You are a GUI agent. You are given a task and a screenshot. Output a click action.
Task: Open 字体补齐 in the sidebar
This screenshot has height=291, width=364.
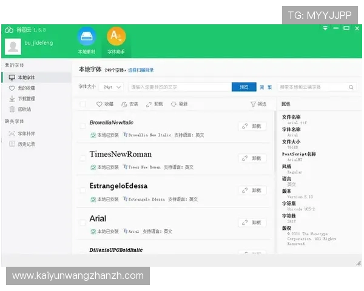pyautogui.click(x=22, y=133)
